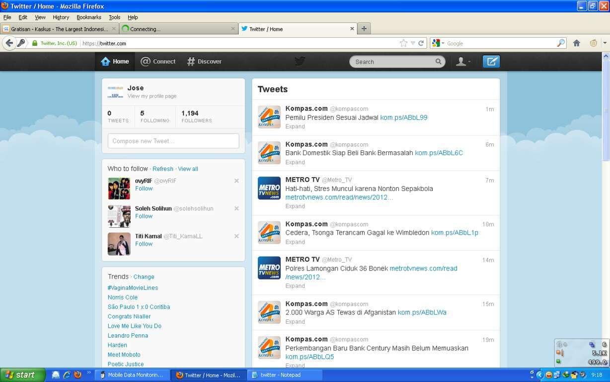Click the first Quick Launch icon beside Start

coord(56,375)
